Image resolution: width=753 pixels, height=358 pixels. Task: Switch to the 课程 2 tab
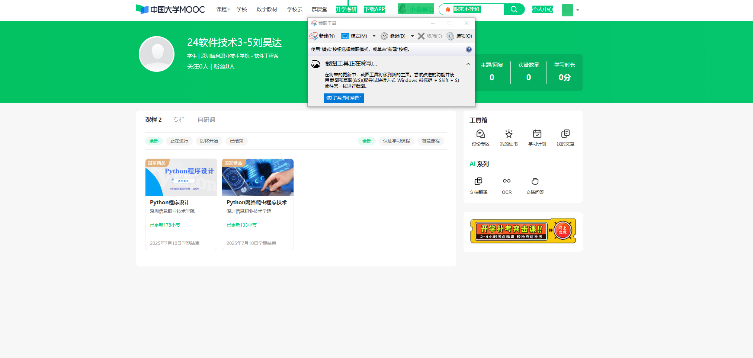(153, 119)
